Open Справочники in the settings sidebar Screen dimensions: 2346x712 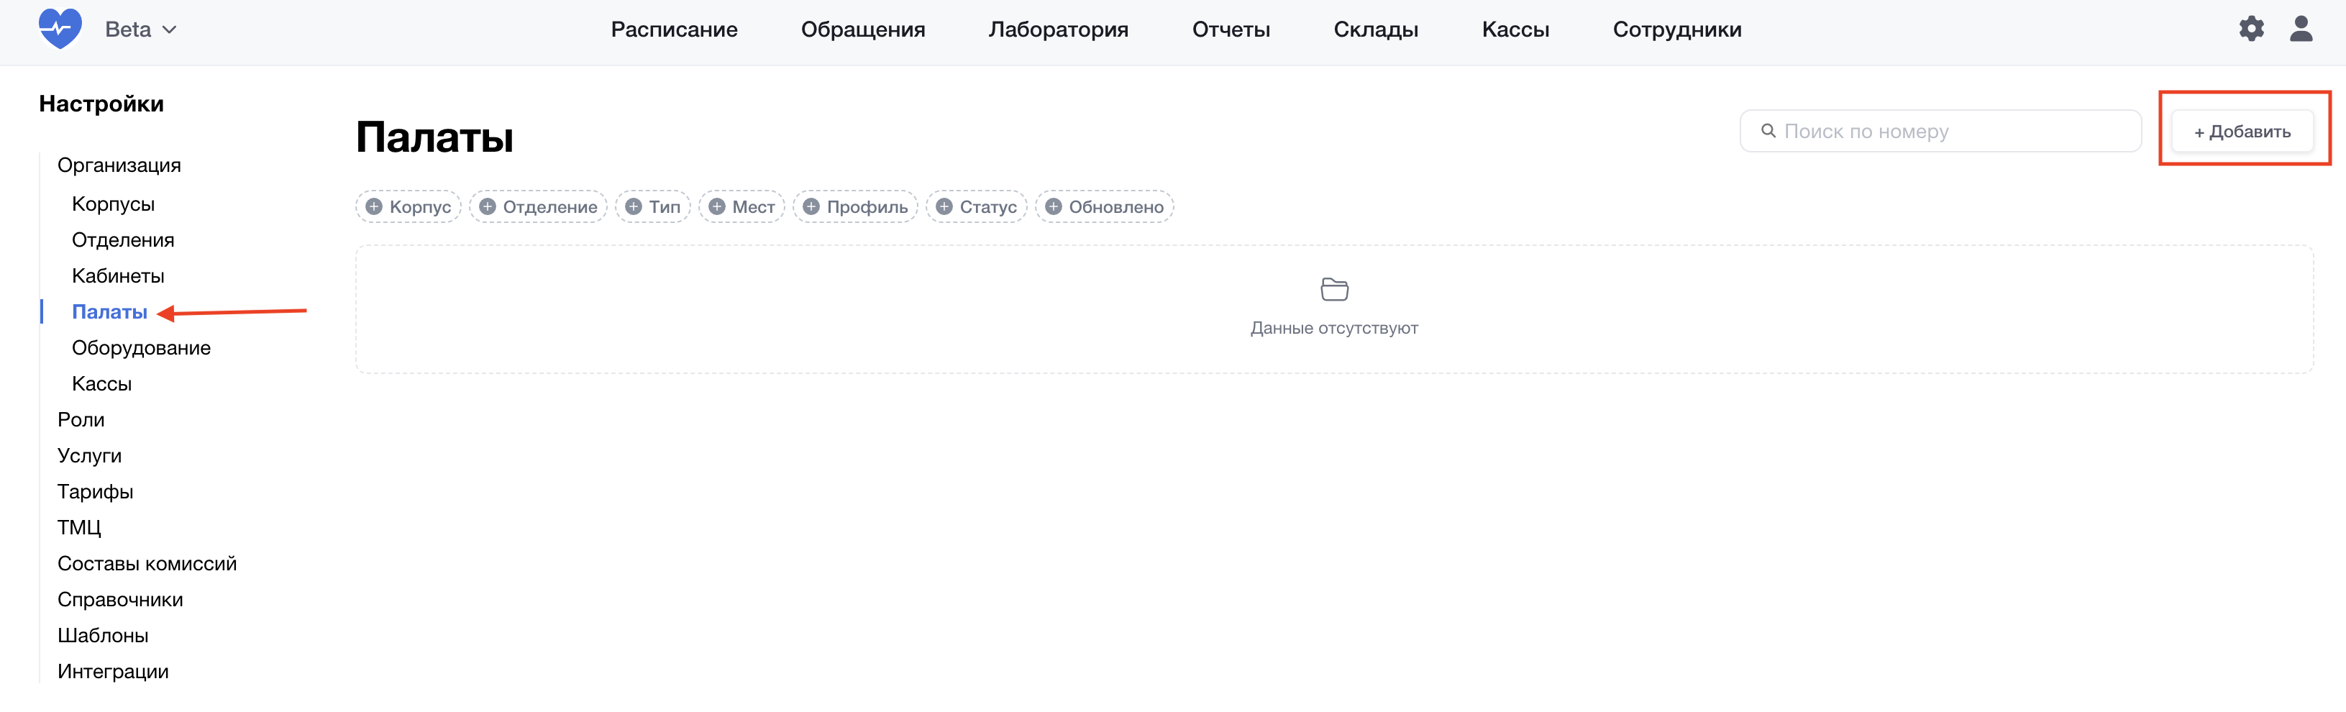pyautogui.click(x=120, y=599)
